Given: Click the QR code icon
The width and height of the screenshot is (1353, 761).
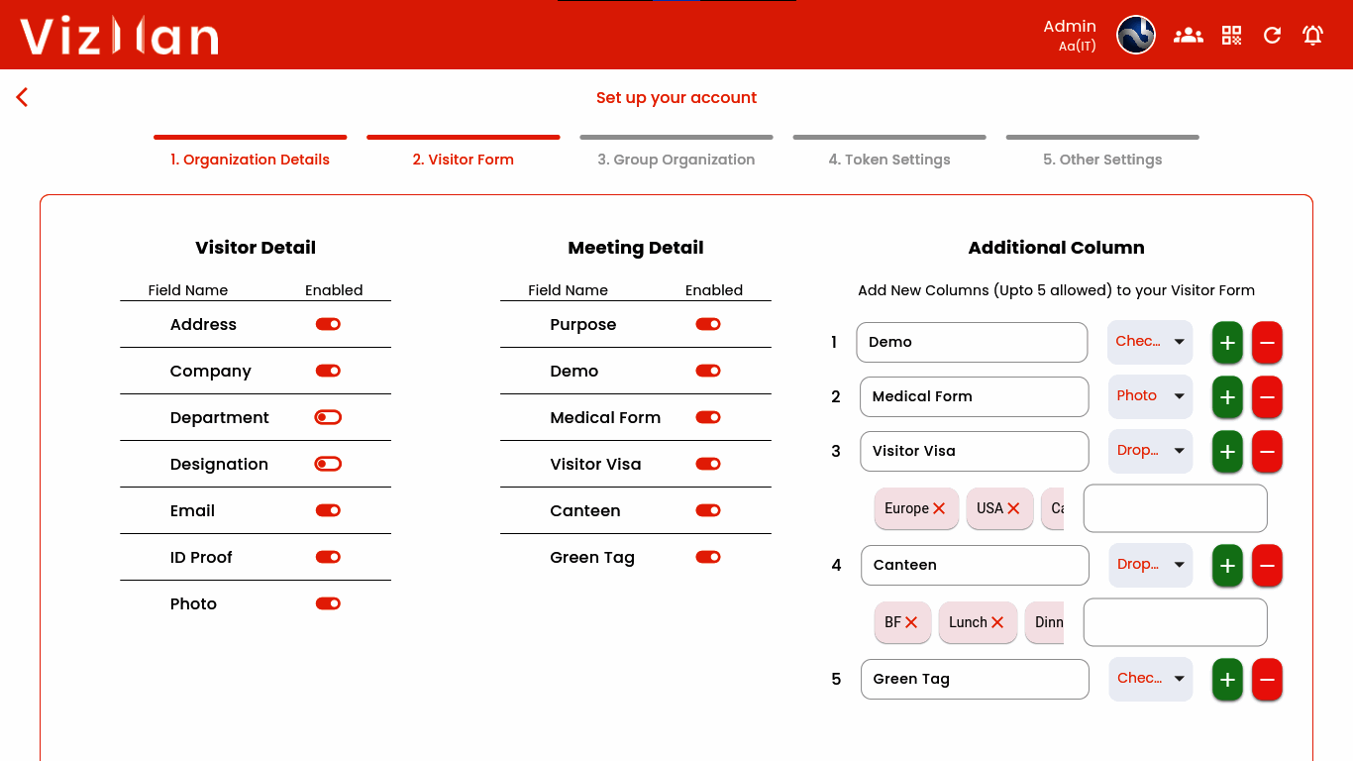Looking at the screenshot, I should coord(1231,36).
